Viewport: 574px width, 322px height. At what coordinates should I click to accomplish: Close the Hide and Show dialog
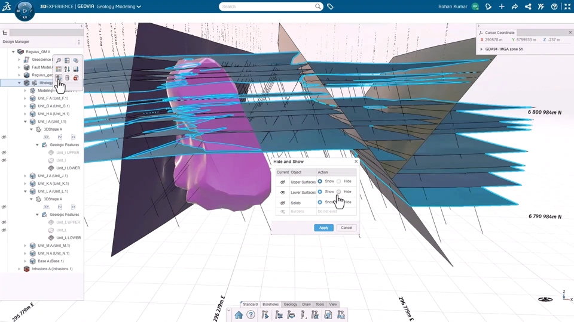click(356, 162)
